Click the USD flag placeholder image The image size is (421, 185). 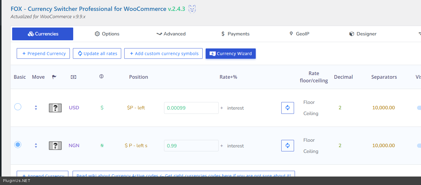[55, 108]
